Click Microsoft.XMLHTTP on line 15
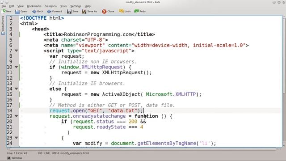The height and width of the screenshot is (161, 286). click(171, 94)
